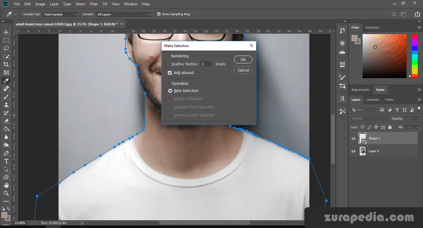Toggle Show Sampling Ring checkbox
Image resolution: width=423 pixels, height=228 pixels.
[x=159, y=14]
